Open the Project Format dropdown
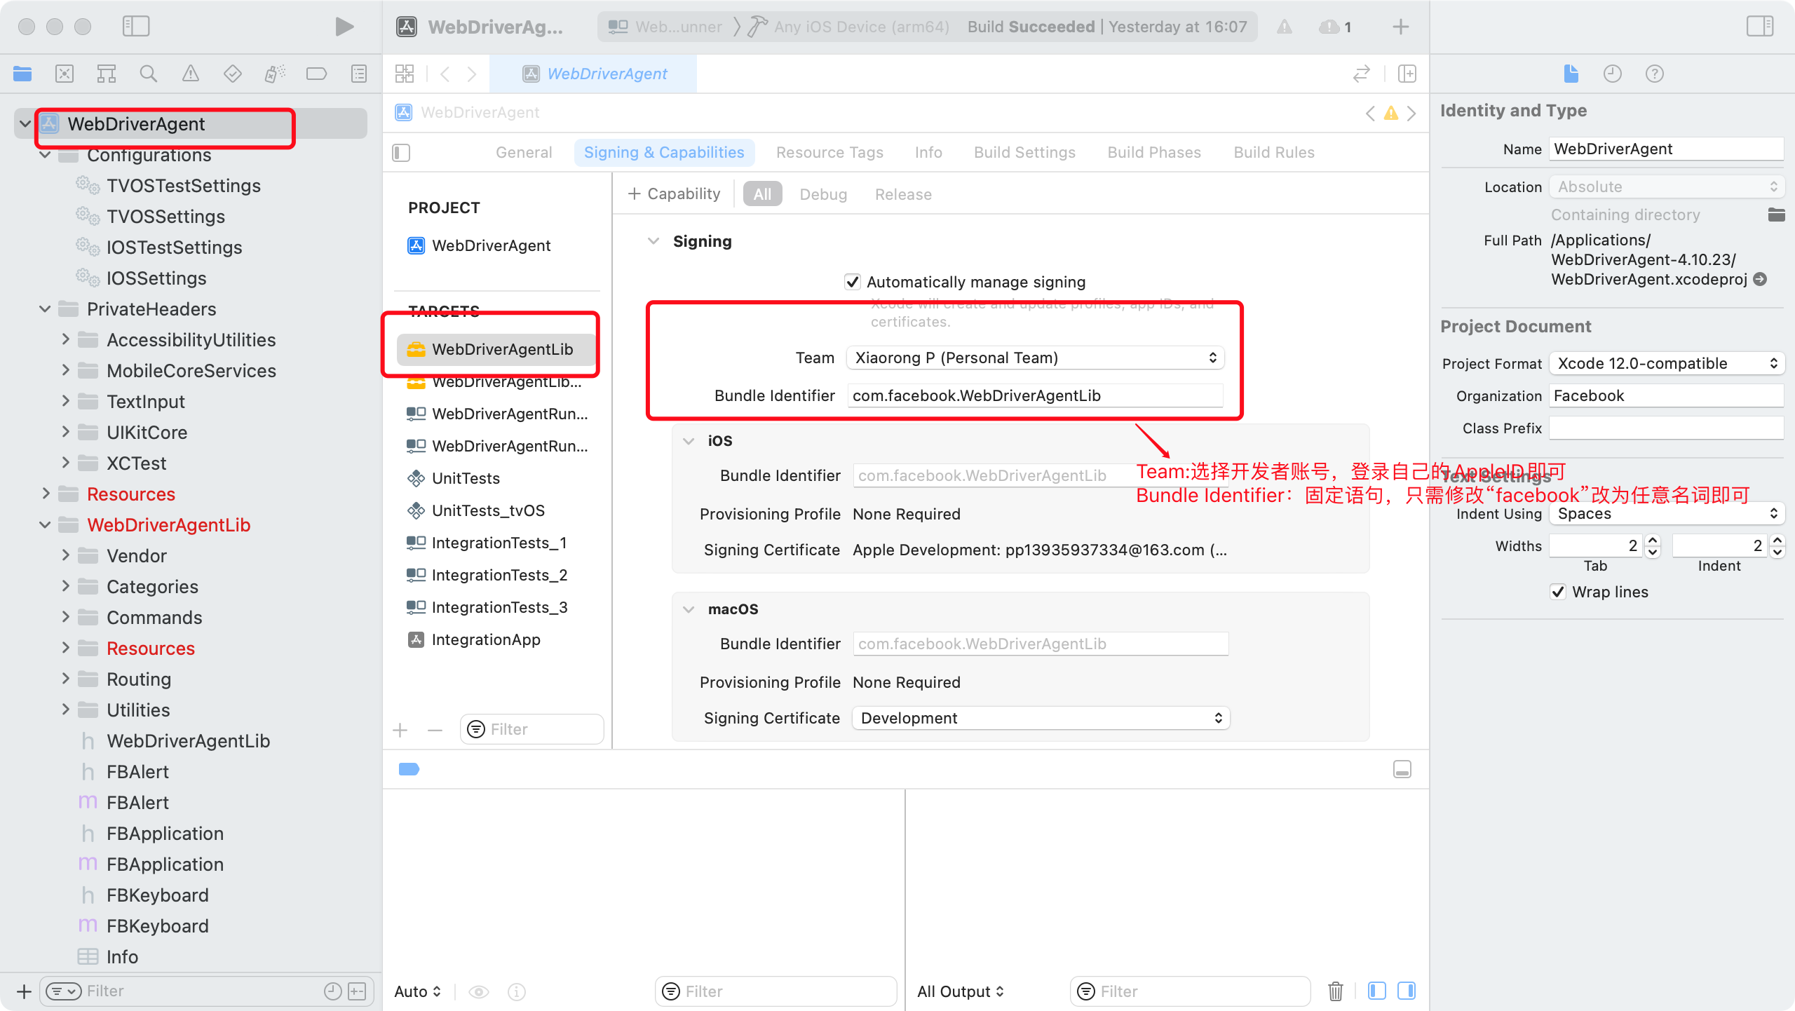This screenshot has height=1011, width=1795. pyautogui.click(x=1667, y=363)
